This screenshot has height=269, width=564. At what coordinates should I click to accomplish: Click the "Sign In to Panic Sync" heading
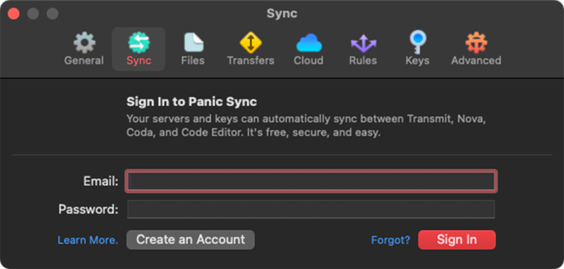192,102
